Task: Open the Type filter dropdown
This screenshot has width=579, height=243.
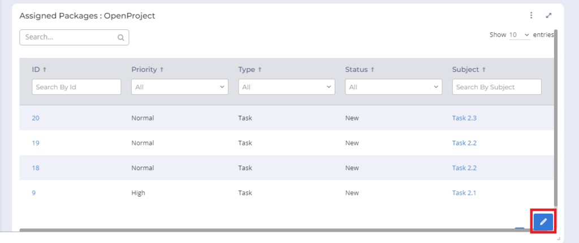Action: (x=287, y=87)
